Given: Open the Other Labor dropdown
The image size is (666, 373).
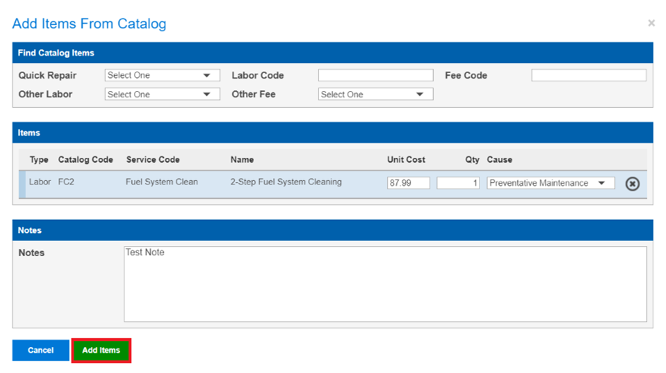Looking at the screenshot, I should (163, 94).
